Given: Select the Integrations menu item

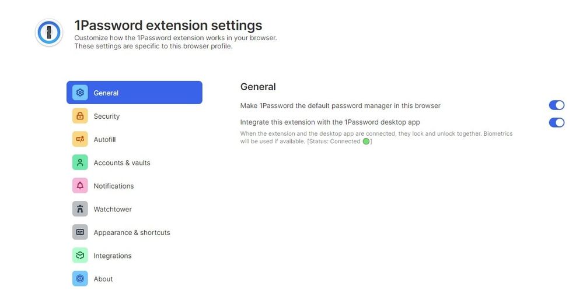Looking at the screenshot, I should pyautogui.click(x=113, y=256).
